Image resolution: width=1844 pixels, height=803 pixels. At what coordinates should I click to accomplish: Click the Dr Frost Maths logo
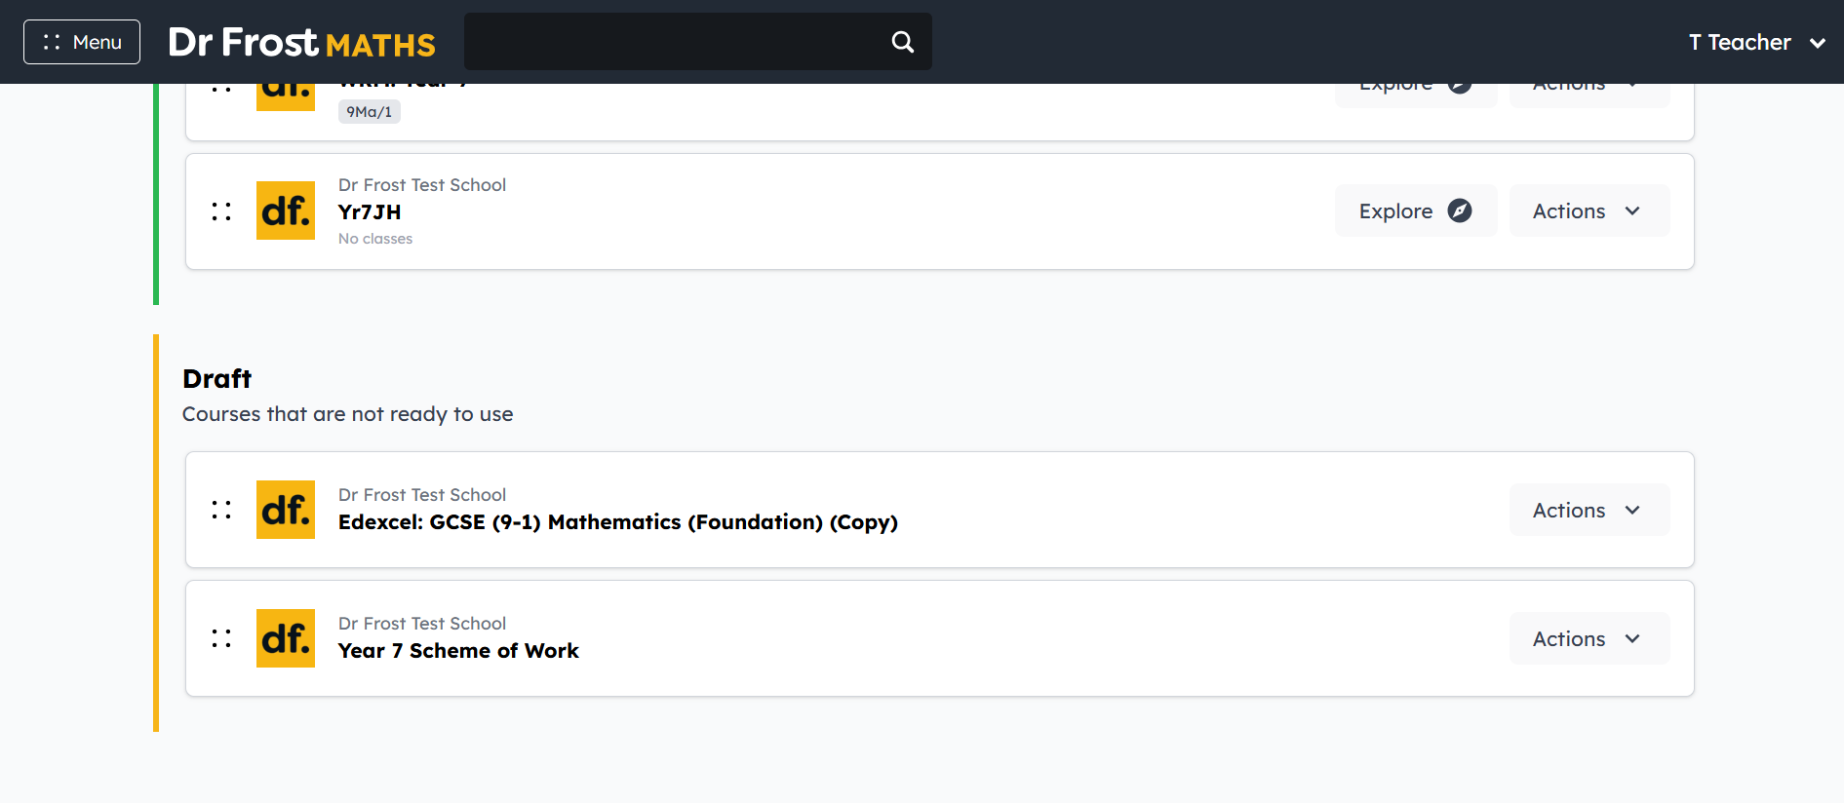pyautogui.click(x=301, y=42)
